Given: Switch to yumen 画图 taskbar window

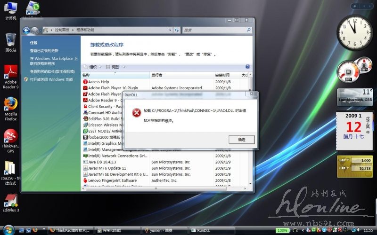Looking at the screenshot, I should click(161, 230).
